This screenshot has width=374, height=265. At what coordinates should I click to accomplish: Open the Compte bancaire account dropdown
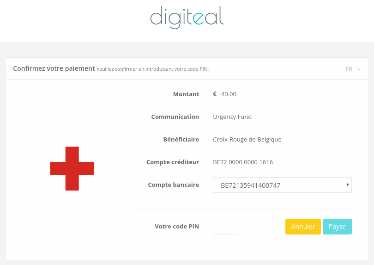point(282,185)
